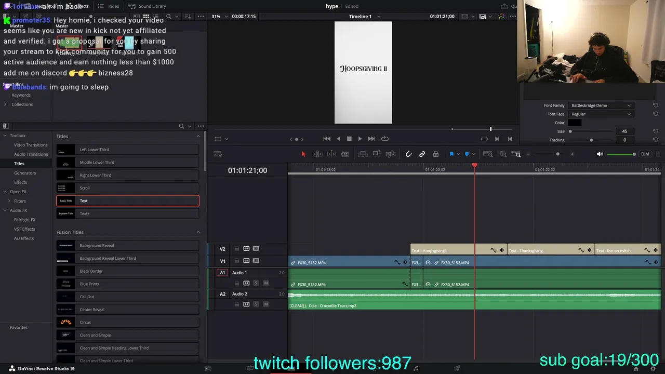665x374 pixels.
Task: Toggle the magnet Snapping icon
Action: point(409,154)
